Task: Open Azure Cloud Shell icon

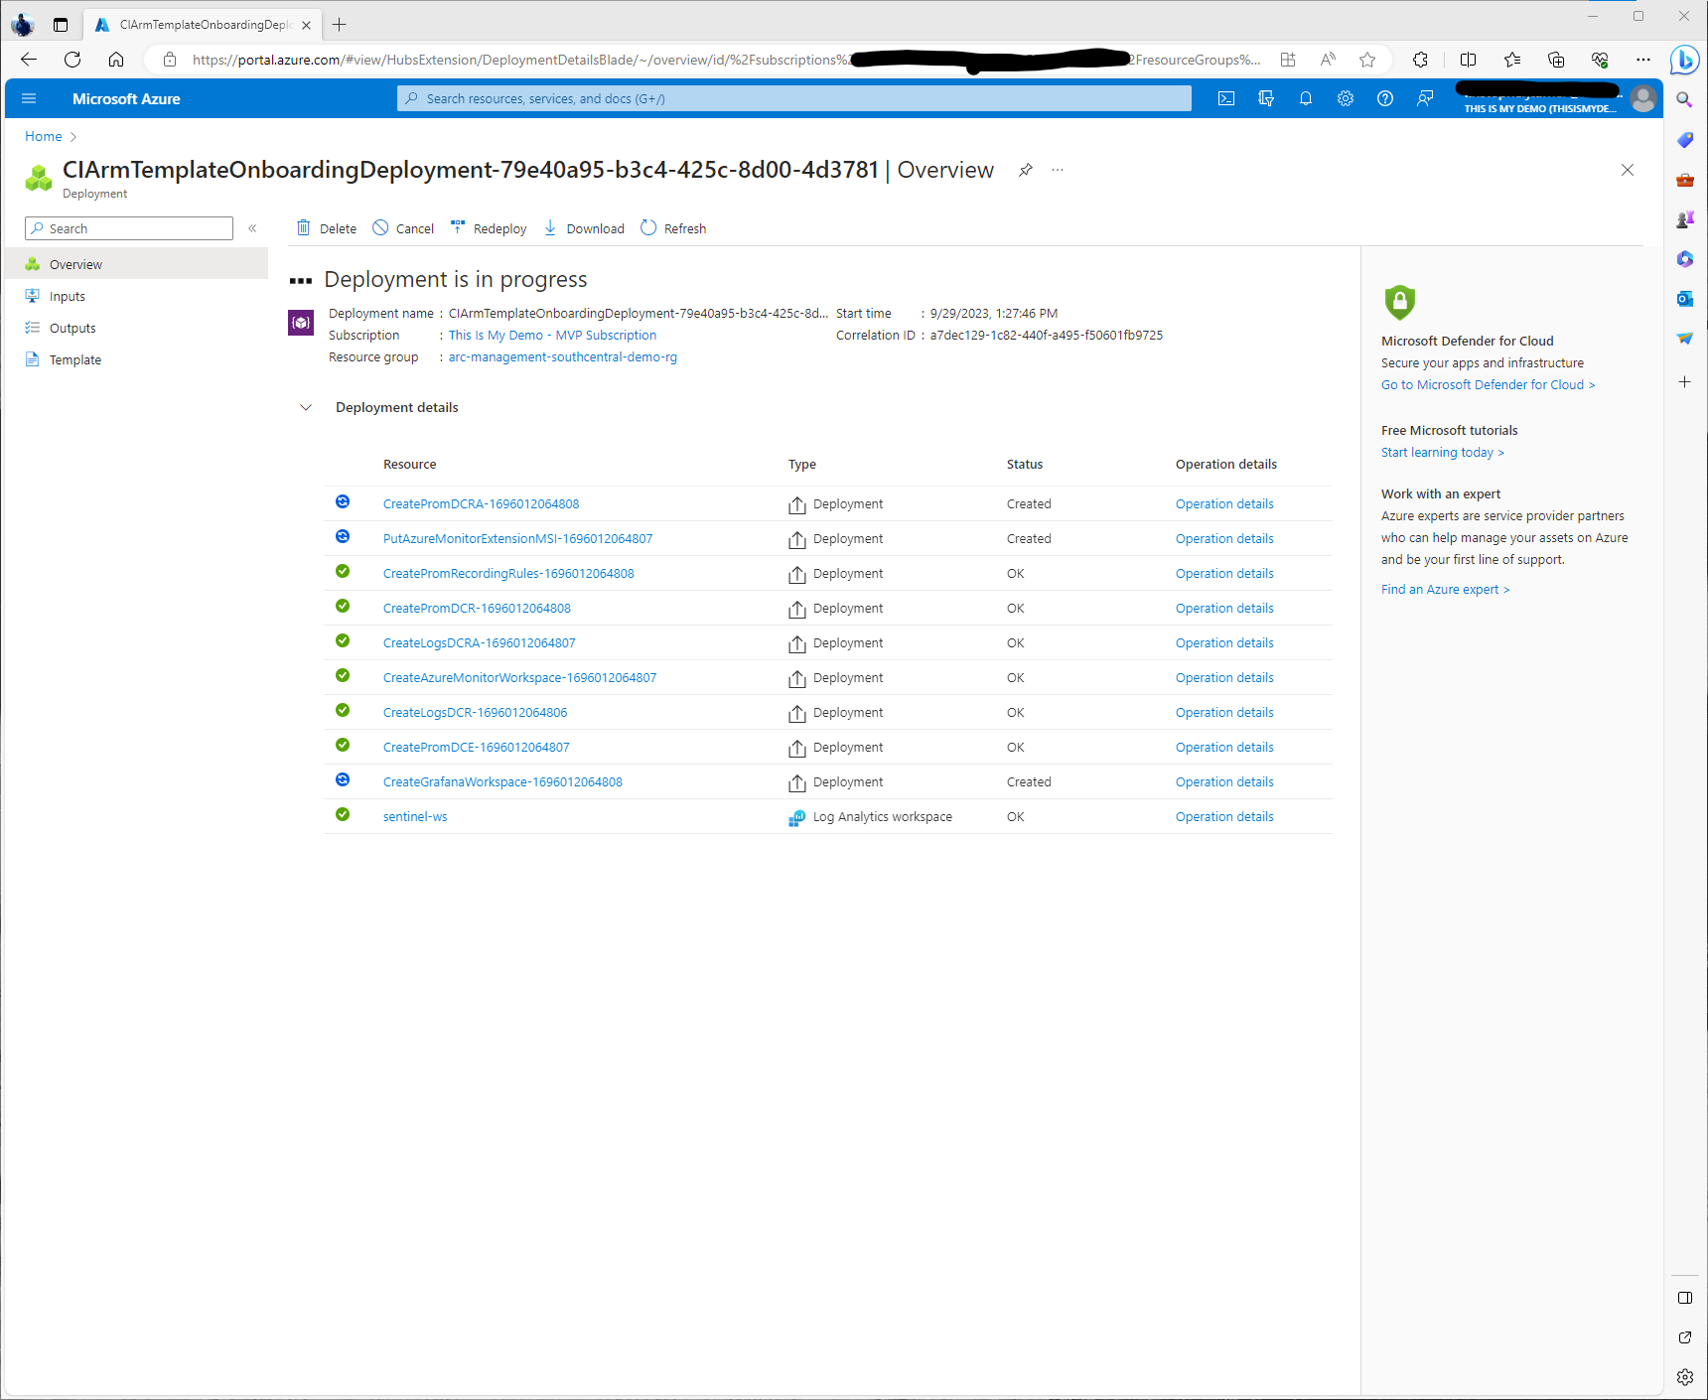Action: 1226,98
